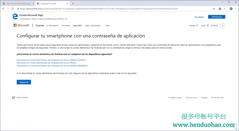Expand the 'Pago y facturación' dropdown
239x131 pixels.
click(x=94, y=26)
